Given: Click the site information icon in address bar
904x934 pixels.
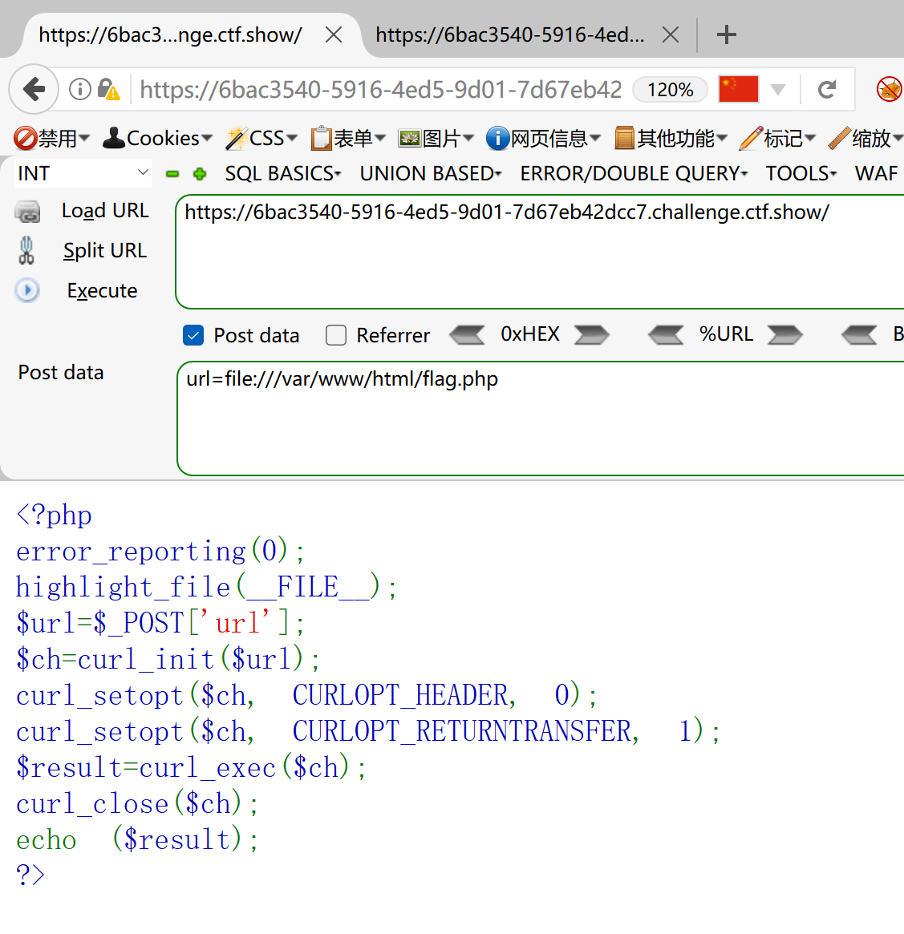Looking at the screenshot, I should 79,89.
